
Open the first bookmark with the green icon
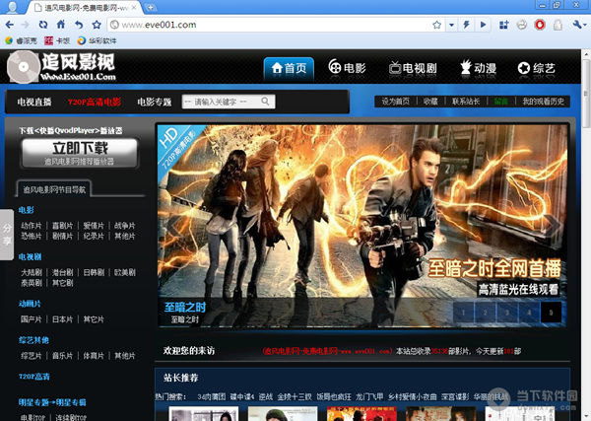(21, 40)
